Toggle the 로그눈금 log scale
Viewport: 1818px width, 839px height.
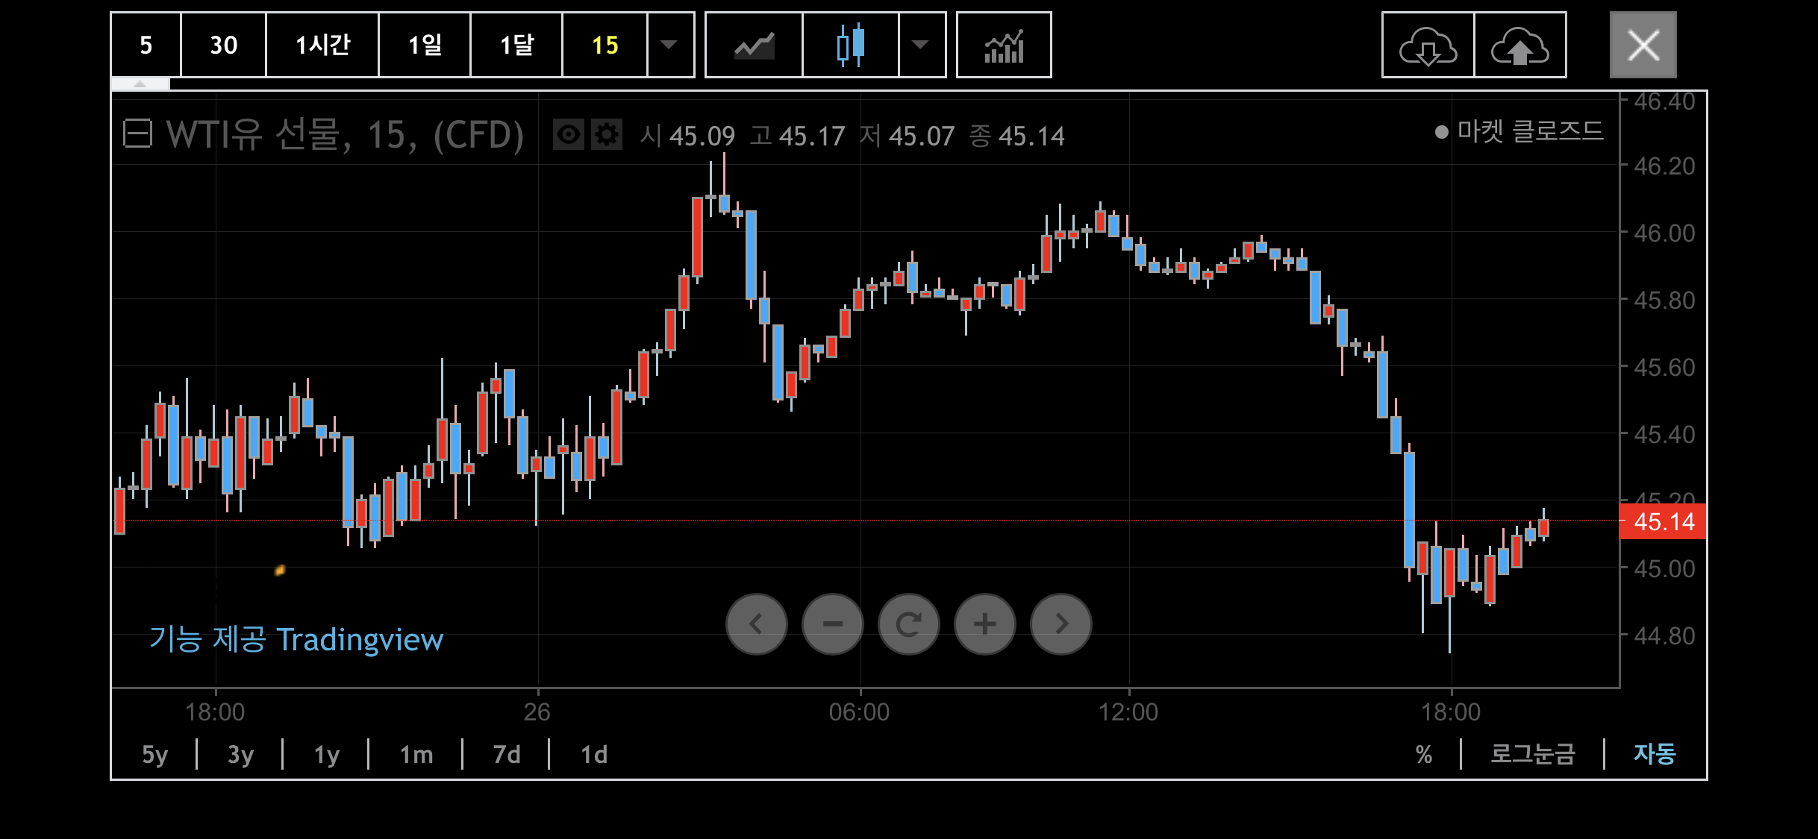coord(1533,754)
